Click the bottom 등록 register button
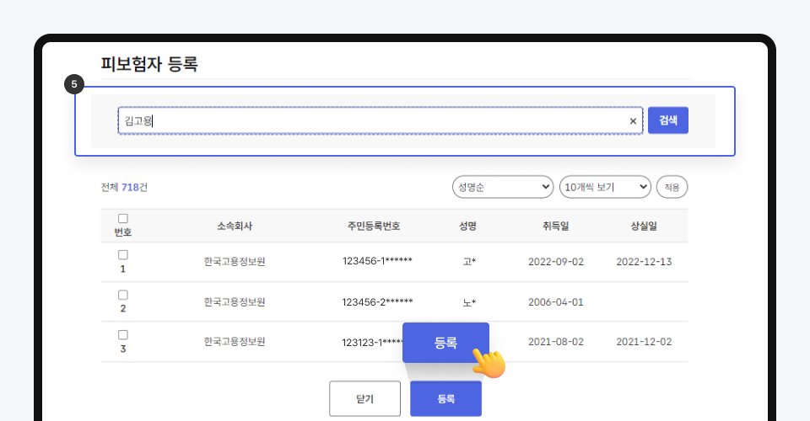 point(445,398)
